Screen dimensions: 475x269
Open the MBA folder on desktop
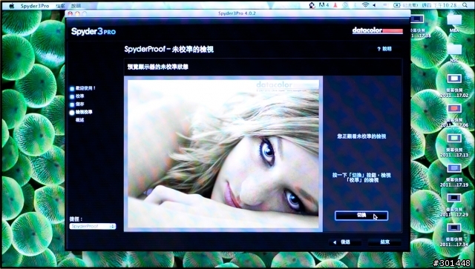[x=454, y=23]
